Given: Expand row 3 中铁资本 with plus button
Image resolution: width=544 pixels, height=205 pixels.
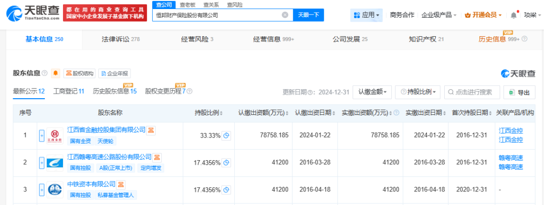Looking at the screenshot, I should pos(42,190).
